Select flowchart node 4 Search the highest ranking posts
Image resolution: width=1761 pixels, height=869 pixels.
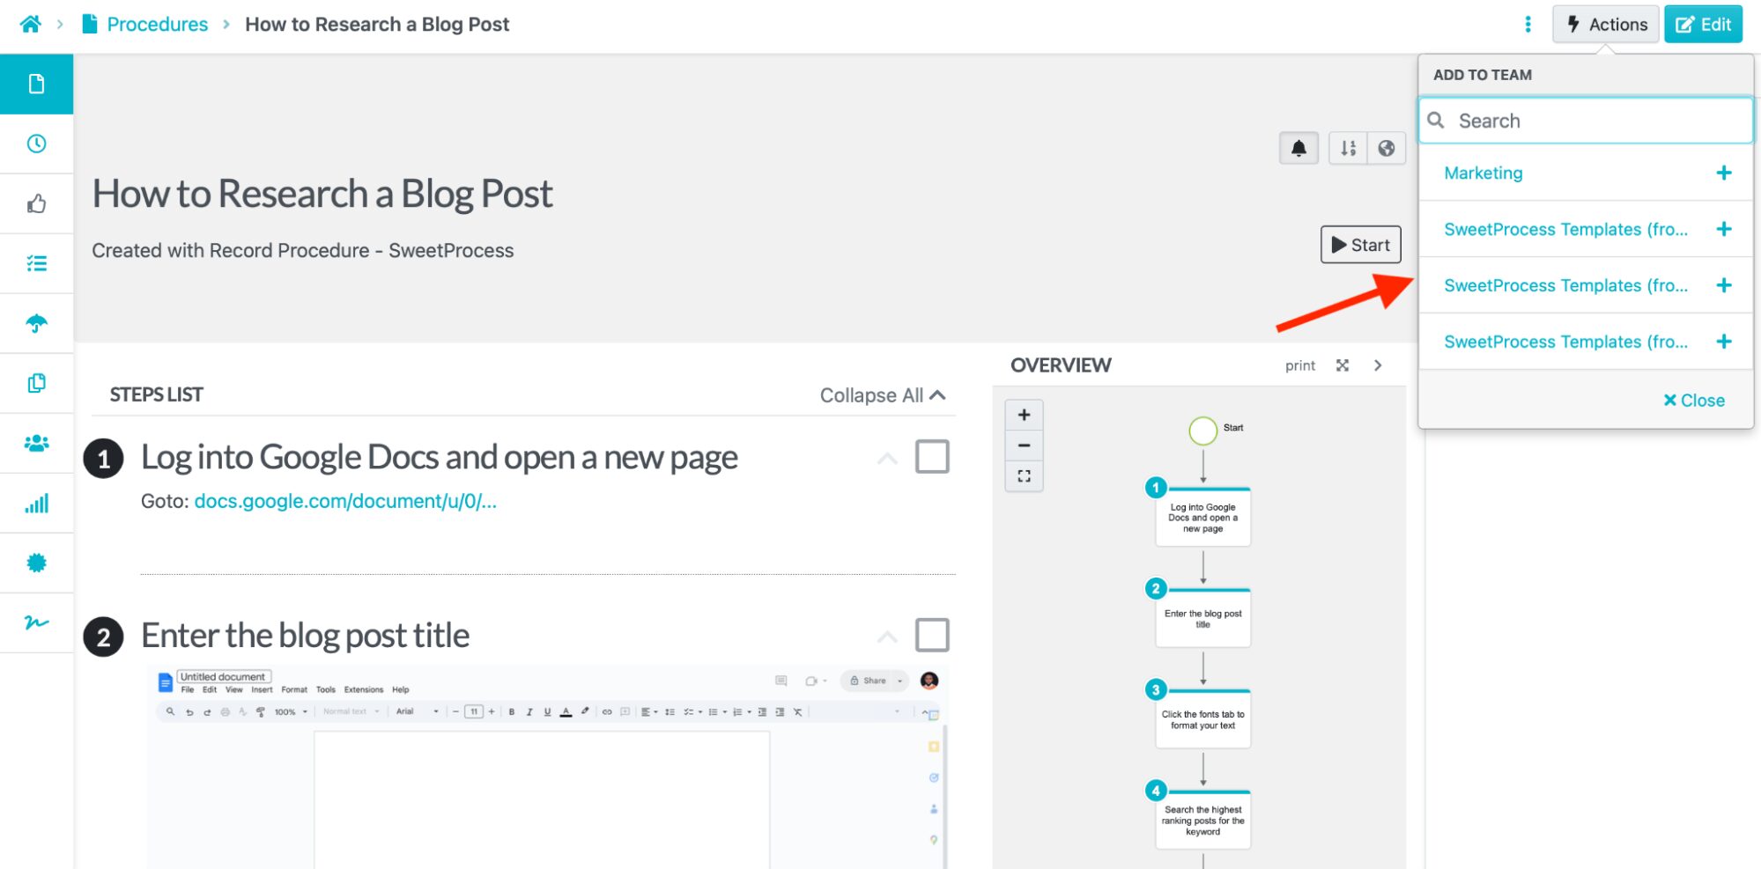click(1202, 820)
